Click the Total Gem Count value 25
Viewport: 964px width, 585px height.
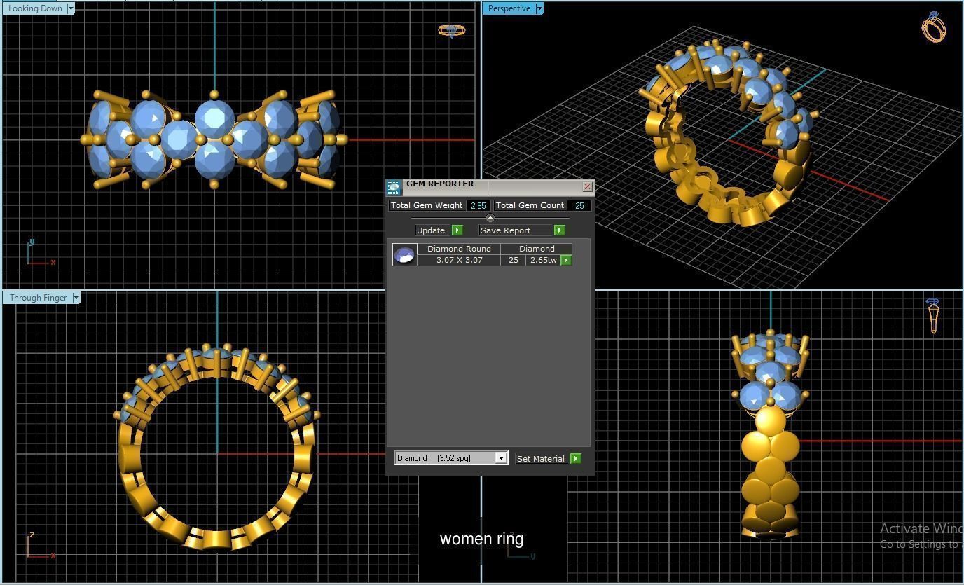[x=579, y=206]
